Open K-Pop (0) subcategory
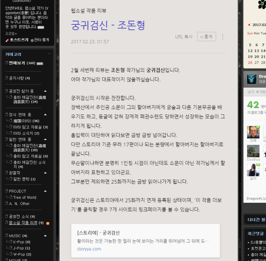Image resolution: width=266 pixels, height=261 pixels. tap(22, 242)
